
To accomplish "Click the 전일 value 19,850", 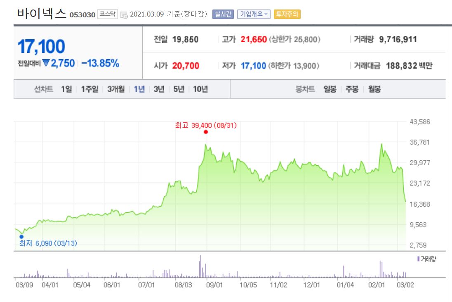I will pyautogui.click(x=185, y=40).
